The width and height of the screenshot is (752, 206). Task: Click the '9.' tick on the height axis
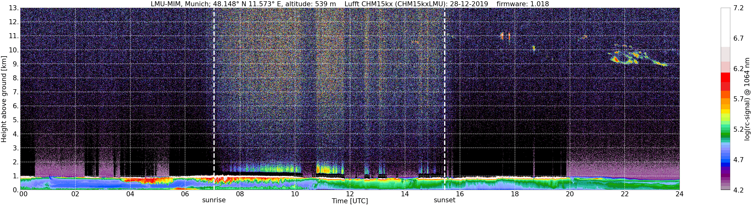(15, 64)
